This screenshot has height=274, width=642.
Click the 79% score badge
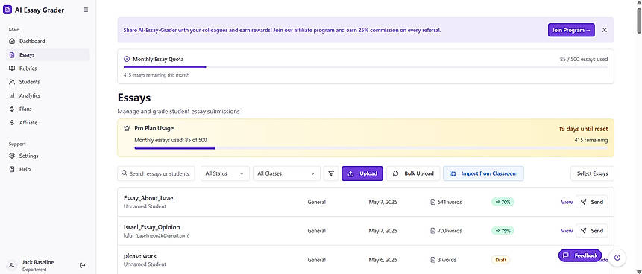click(503, 231)
